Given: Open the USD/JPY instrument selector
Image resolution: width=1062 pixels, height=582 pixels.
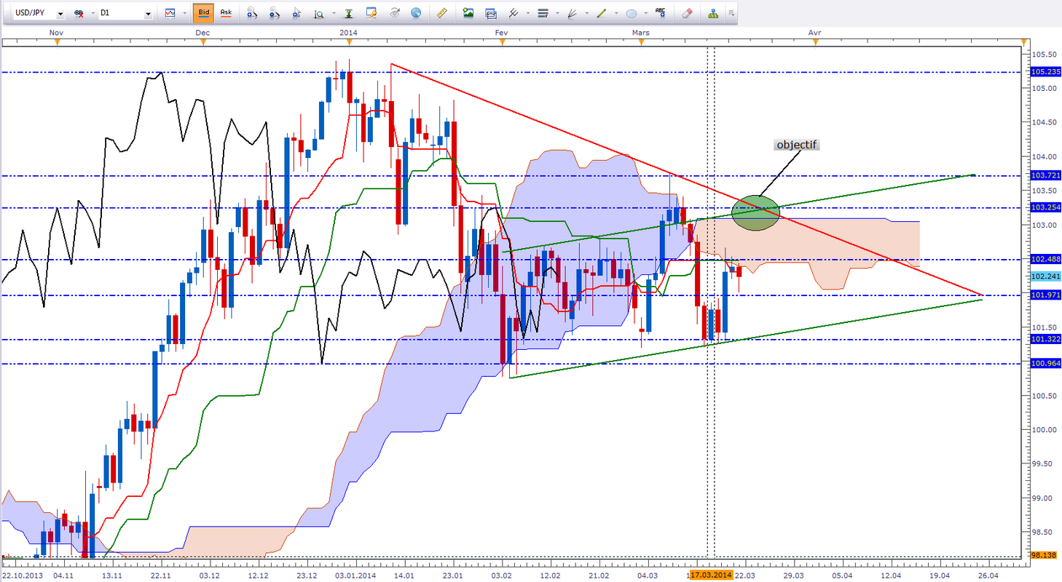Looking at the screenshot, I should 39,13.
